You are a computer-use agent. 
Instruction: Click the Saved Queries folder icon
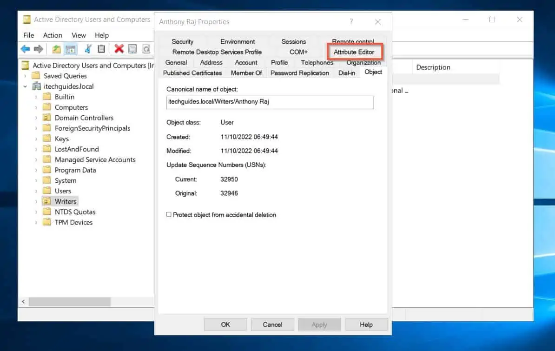click(36, 76)
